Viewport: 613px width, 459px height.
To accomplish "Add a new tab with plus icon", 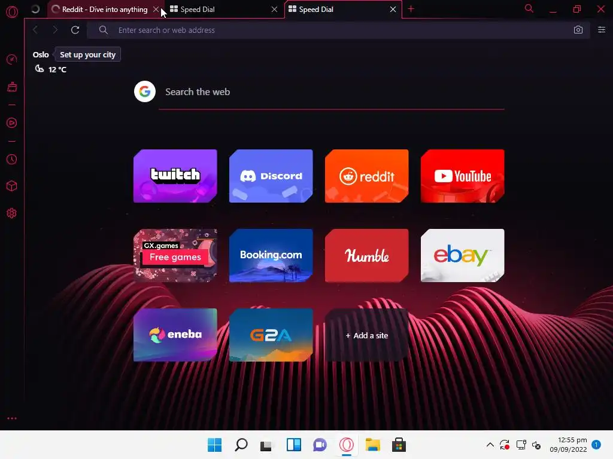I will (x=411, y=9).
